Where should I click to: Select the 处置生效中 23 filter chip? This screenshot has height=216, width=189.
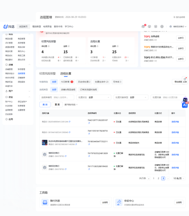point(102,82)
